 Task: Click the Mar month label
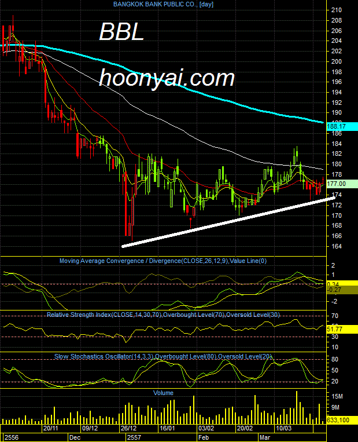point(265,438)
